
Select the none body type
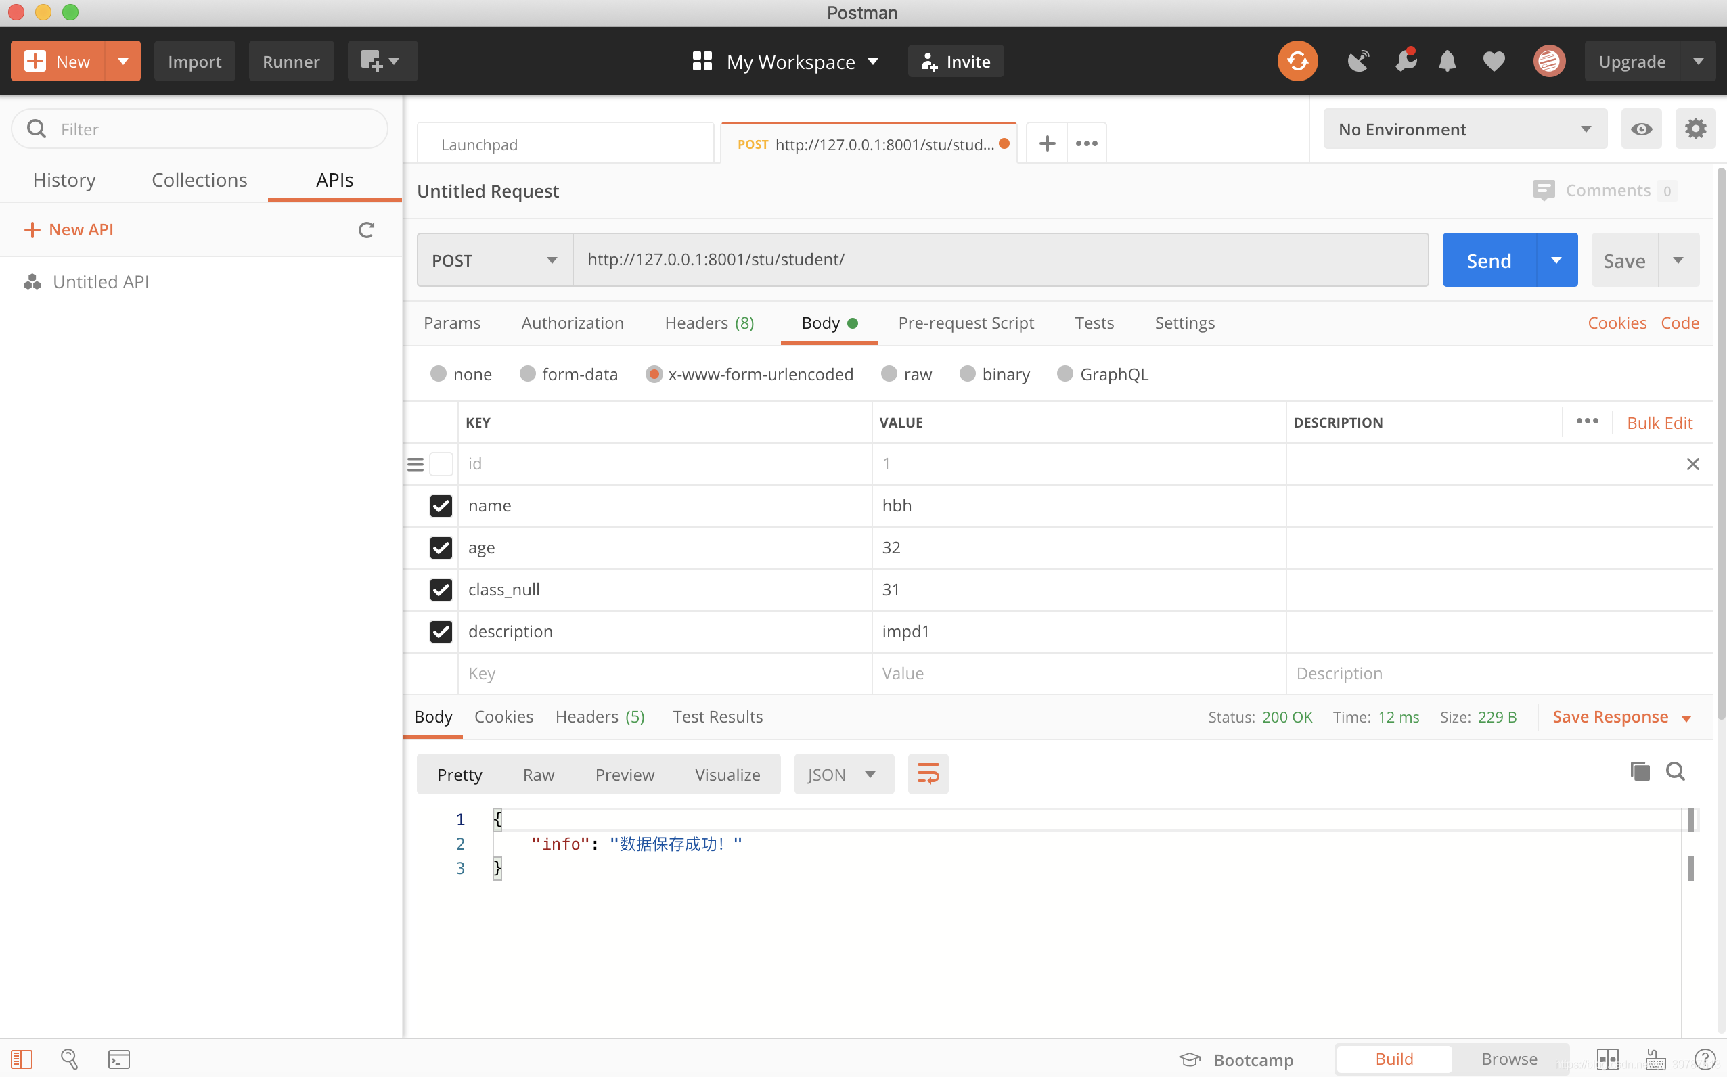(438, 374)
